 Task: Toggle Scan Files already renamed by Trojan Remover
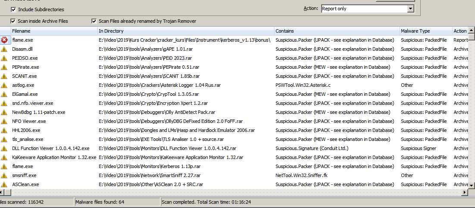94,21
